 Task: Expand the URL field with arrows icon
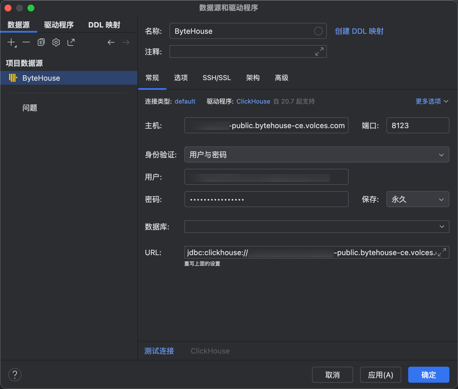tap(442, 252)
